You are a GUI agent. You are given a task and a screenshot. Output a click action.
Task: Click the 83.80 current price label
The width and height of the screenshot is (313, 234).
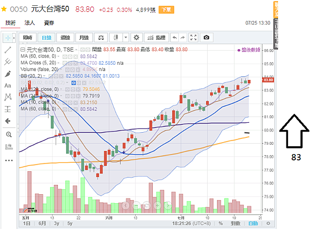coord(268,80)
